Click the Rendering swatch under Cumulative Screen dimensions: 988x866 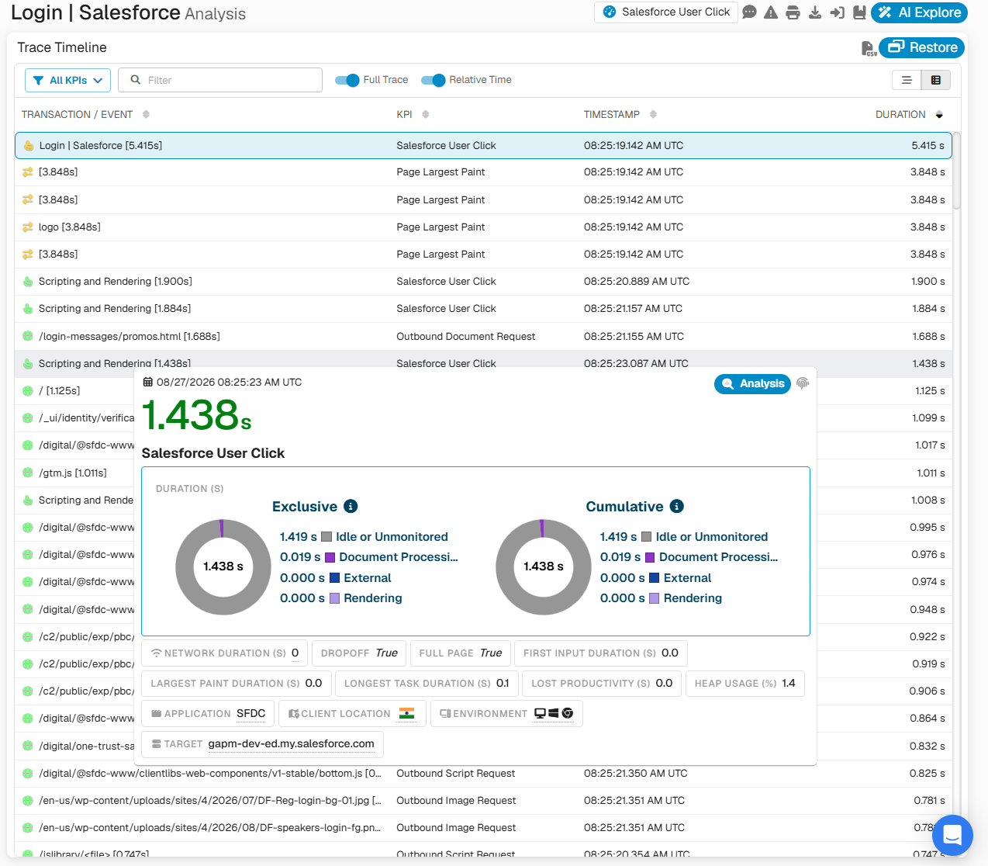pos(654,598)
